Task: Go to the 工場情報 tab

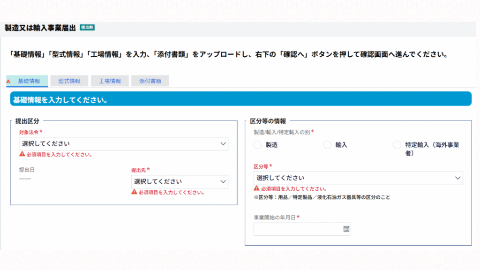Action: tap(110, 81)
